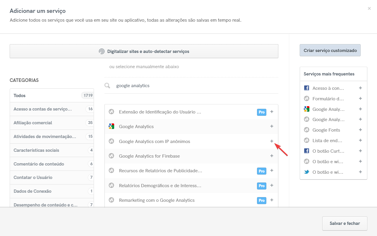
Task: Click the Facebook icon beside 'Acesso à con...'
Action: coord(306,87)
